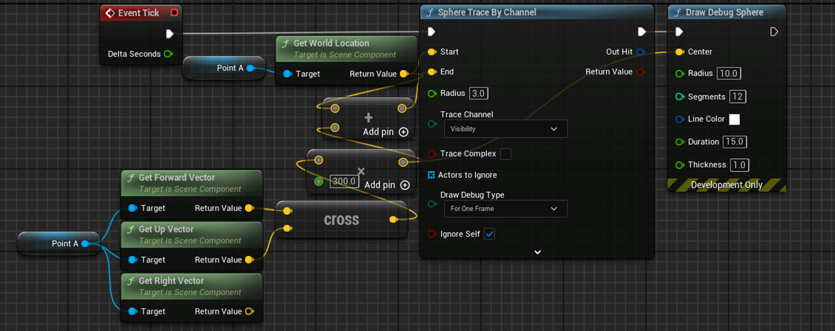The width and height of the screenshot is (835, 331).
Task: Expand Sphere Trace advanced pins chevron
Action: point(537,252)
